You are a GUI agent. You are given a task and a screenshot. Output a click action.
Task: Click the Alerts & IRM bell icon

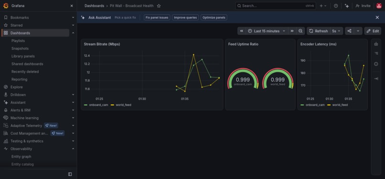click(x=6, y=110)
